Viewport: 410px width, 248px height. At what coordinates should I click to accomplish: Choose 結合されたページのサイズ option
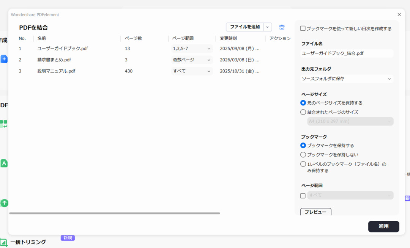pyautogui.click(x=303, y=112)
